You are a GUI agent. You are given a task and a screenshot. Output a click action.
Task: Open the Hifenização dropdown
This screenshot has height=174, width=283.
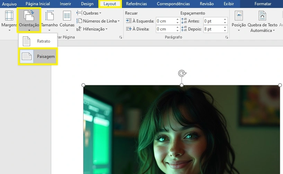[92, 29]
